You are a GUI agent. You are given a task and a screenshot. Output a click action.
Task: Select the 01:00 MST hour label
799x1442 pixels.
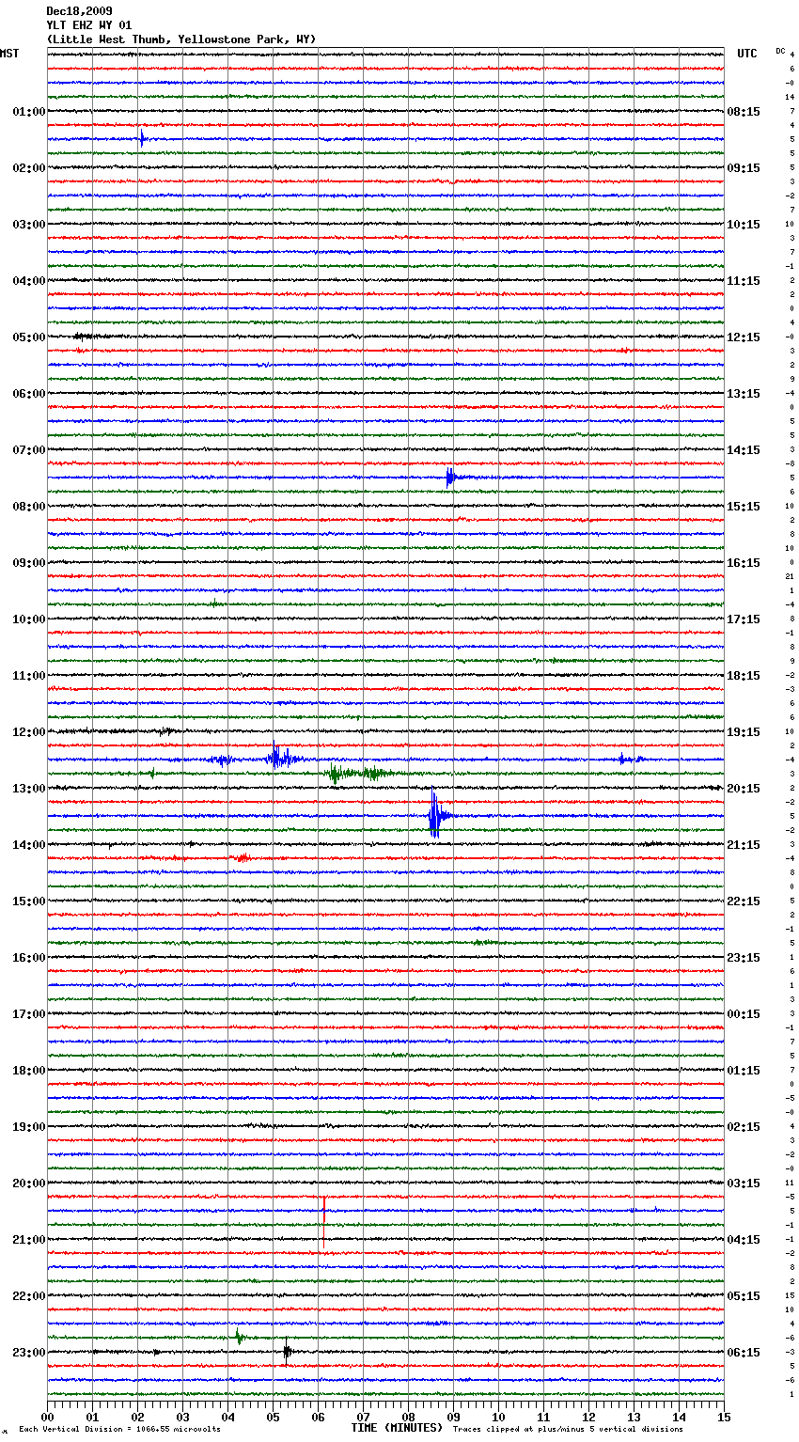coord(29,112)
